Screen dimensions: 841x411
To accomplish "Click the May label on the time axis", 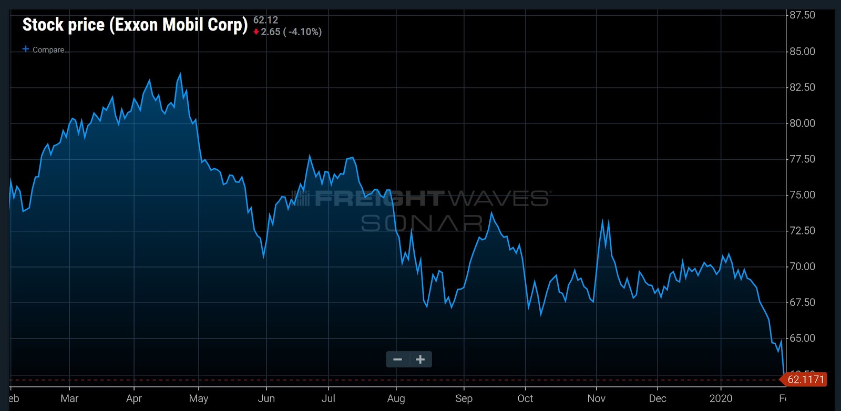I will (x=199, y=398).
